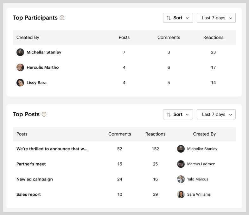Click the Top Posts info icon
Screen dimensions: 249x215
click(x=44, y=114)
